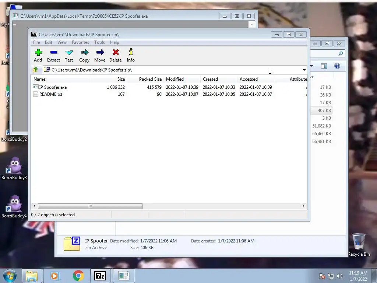Sort by Name column header
Viewport: 377px width, 283px height.
[61, 79]
